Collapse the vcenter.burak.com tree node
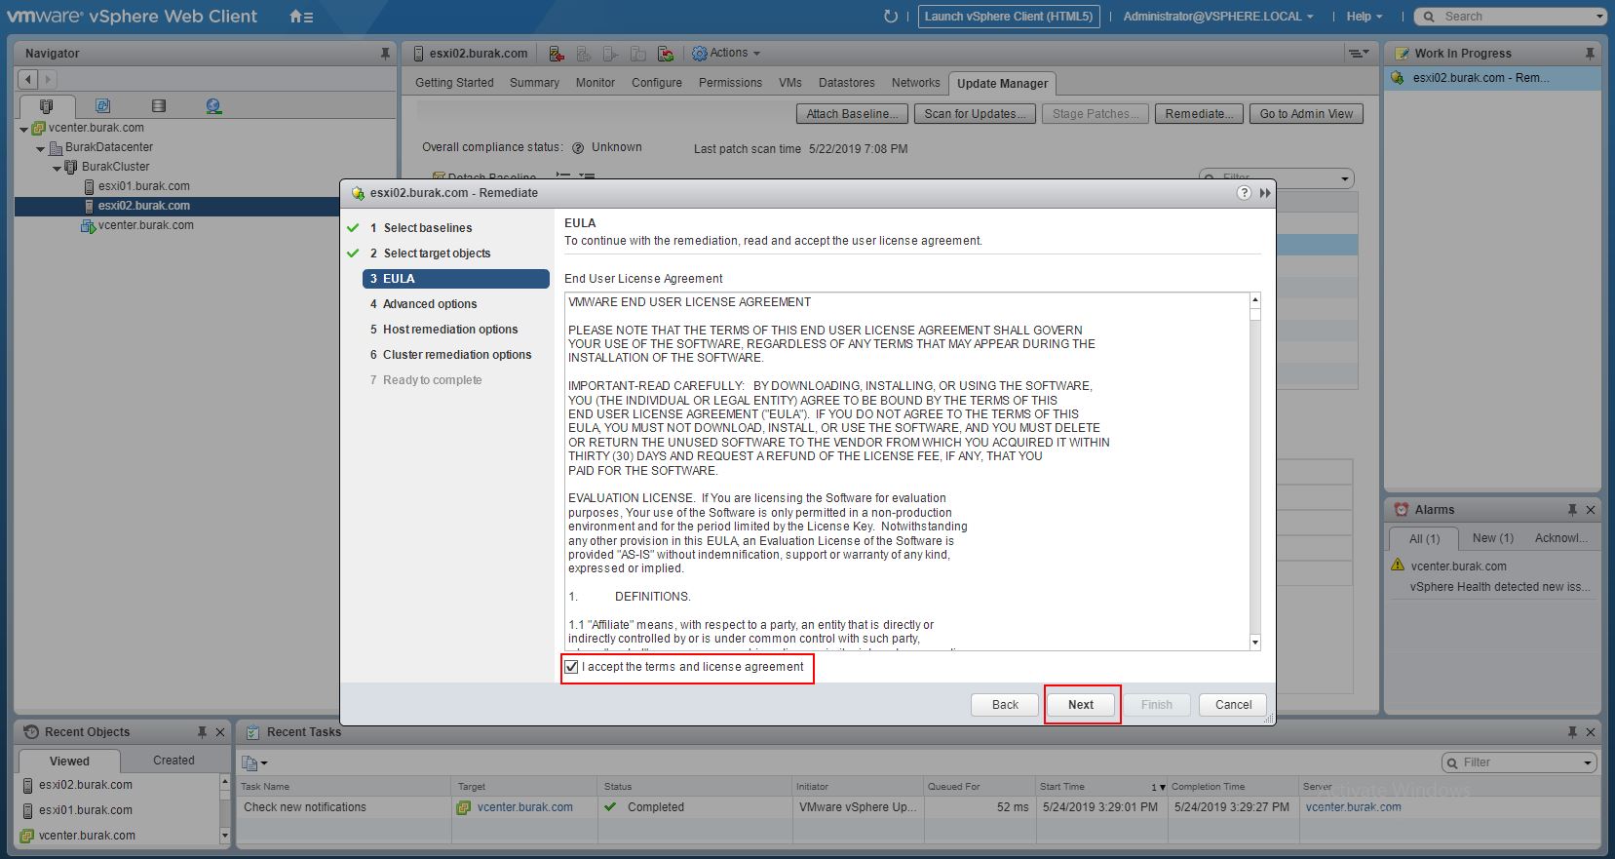Image resolution: width=1615 pixels, height=859 pixels. 24,129
